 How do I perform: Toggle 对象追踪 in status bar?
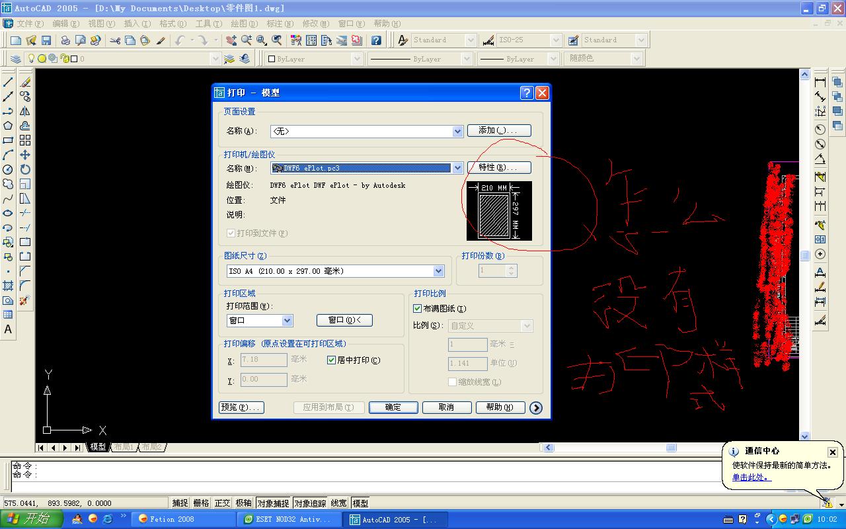pyautogui.click(x=311, y=503)
